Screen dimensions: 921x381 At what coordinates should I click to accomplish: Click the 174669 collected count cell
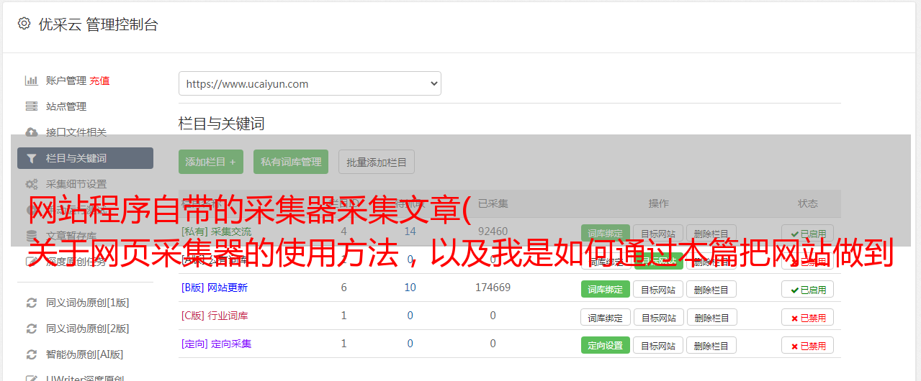point(493,288)
